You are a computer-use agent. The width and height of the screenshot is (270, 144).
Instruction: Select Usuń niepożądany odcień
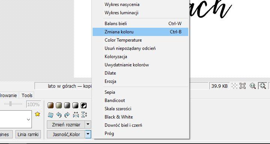[141, 48]
